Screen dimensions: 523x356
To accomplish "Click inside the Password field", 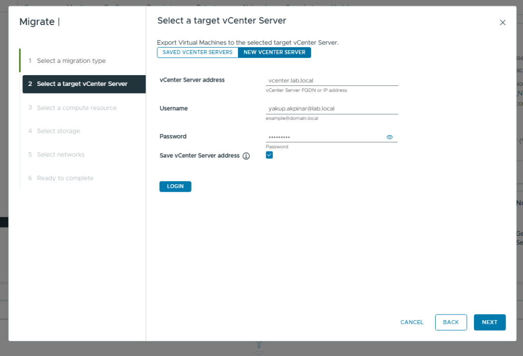I will pyautogui.click(x=325, y=137).
